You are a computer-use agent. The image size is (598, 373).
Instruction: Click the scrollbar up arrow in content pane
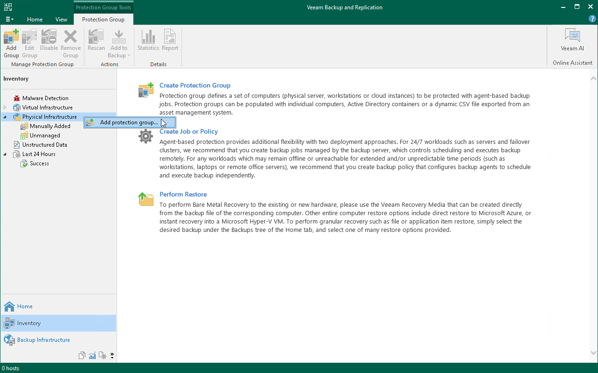point(593,78)
